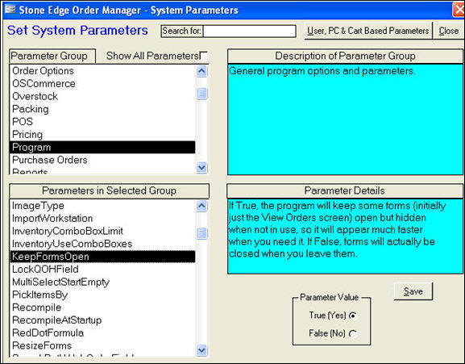The height and width of the screenshot is (364, 465).
Task: Click the Parameter Group list scrollbar thumb
Action: tap(201, 94)
